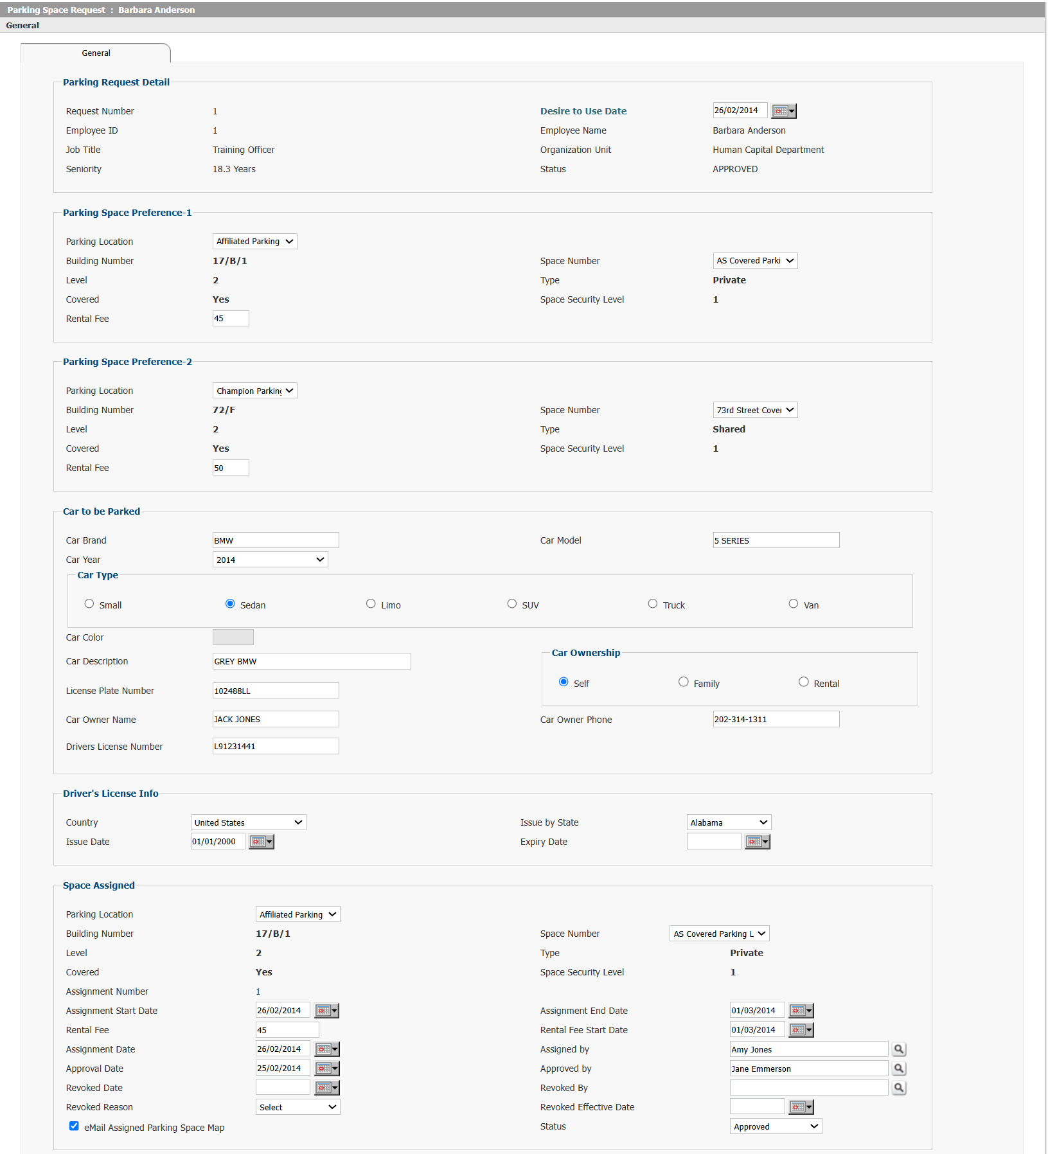The width and height of the screenshot is (1048, 1154).
Task: Select Van car type
Action: (x=794, y=604)
